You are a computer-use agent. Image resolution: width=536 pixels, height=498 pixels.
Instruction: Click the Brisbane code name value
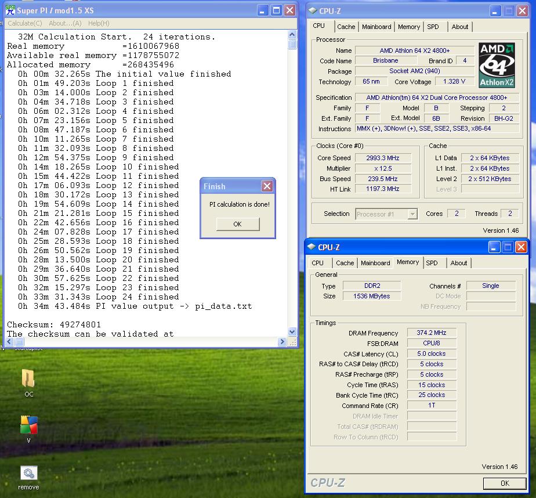tap(386, 60)
